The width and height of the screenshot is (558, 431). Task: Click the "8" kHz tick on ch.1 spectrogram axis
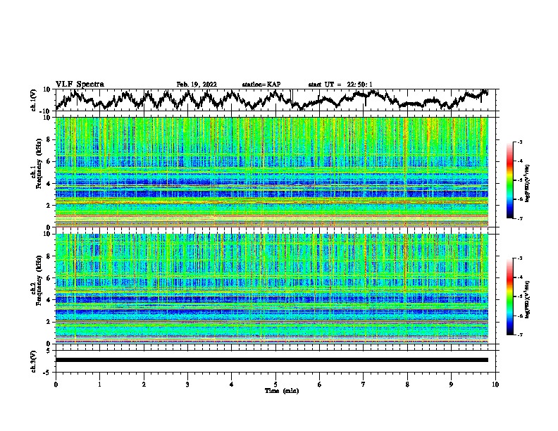coord(49,139)
